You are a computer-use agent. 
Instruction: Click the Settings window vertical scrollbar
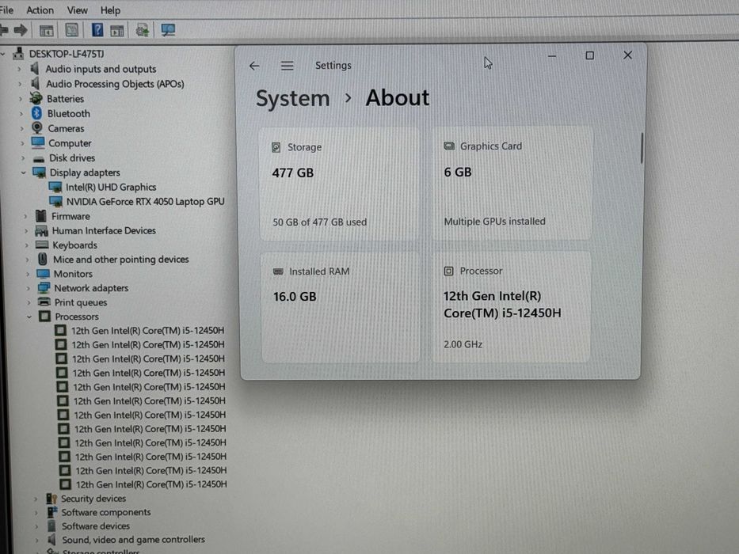(642, 148)
